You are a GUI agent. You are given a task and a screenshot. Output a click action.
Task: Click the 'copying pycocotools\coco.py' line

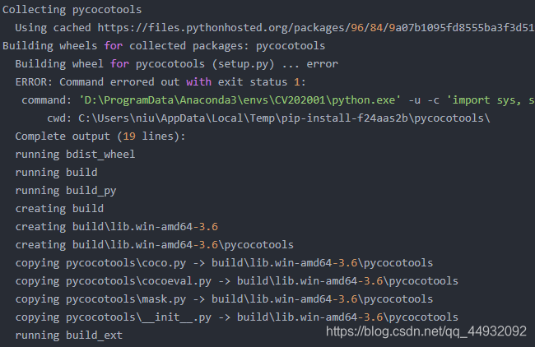(x=224, y=262)
